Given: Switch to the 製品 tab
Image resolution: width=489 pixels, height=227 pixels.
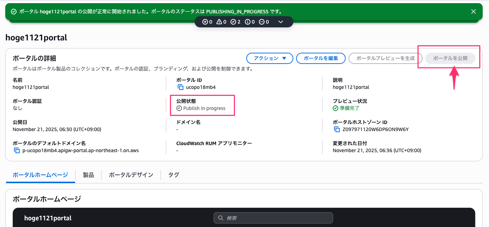Looking at the screenshot, I should click(89, 175).
